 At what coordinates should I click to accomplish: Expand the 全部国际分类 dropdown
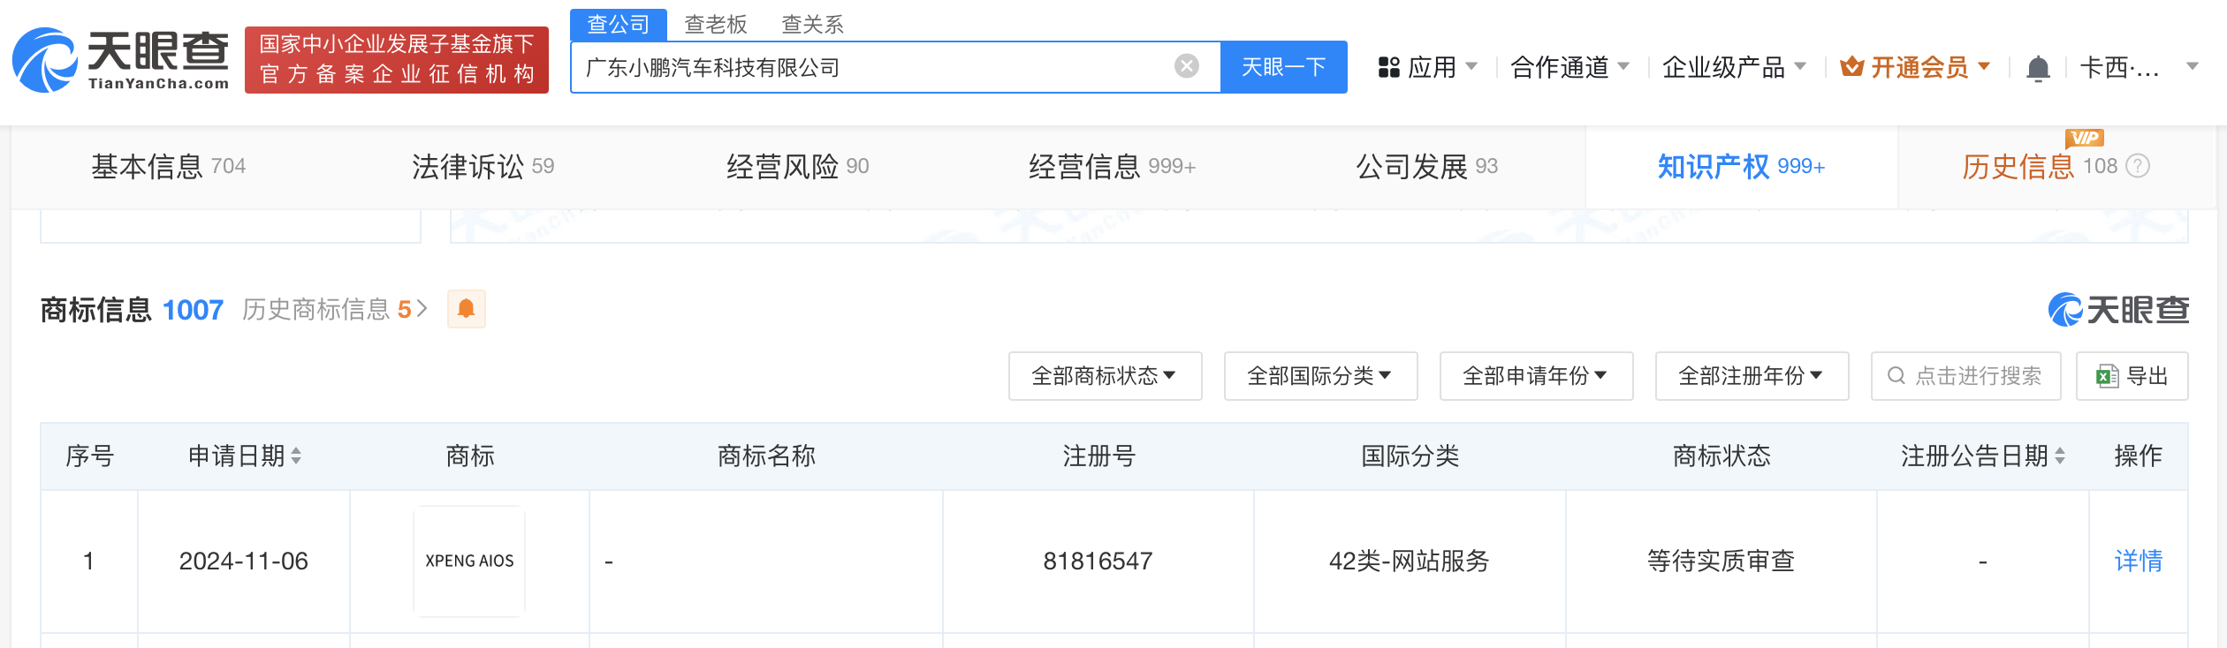1320,376
